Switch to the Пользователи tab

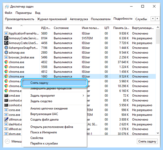(101, 19)
